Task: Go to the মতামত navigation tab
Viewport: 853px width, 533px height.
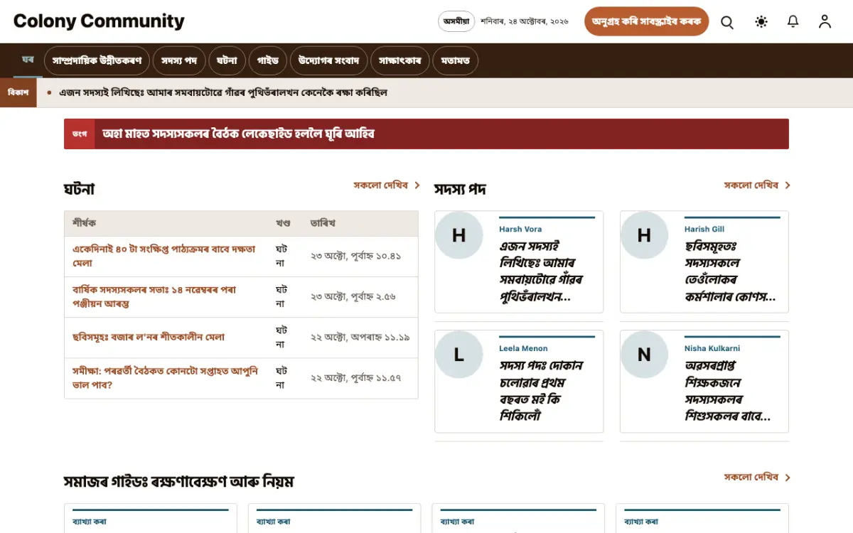Action: pos(455,61)
